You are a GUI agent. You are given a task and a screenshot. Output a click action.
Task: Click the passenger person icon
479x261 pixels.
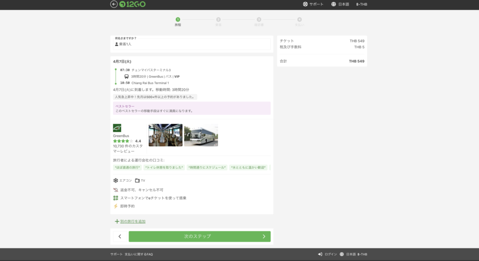pos(116,44)
